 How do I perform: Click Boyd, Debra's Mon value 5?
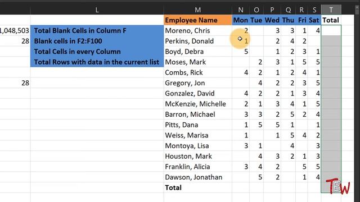240,52
